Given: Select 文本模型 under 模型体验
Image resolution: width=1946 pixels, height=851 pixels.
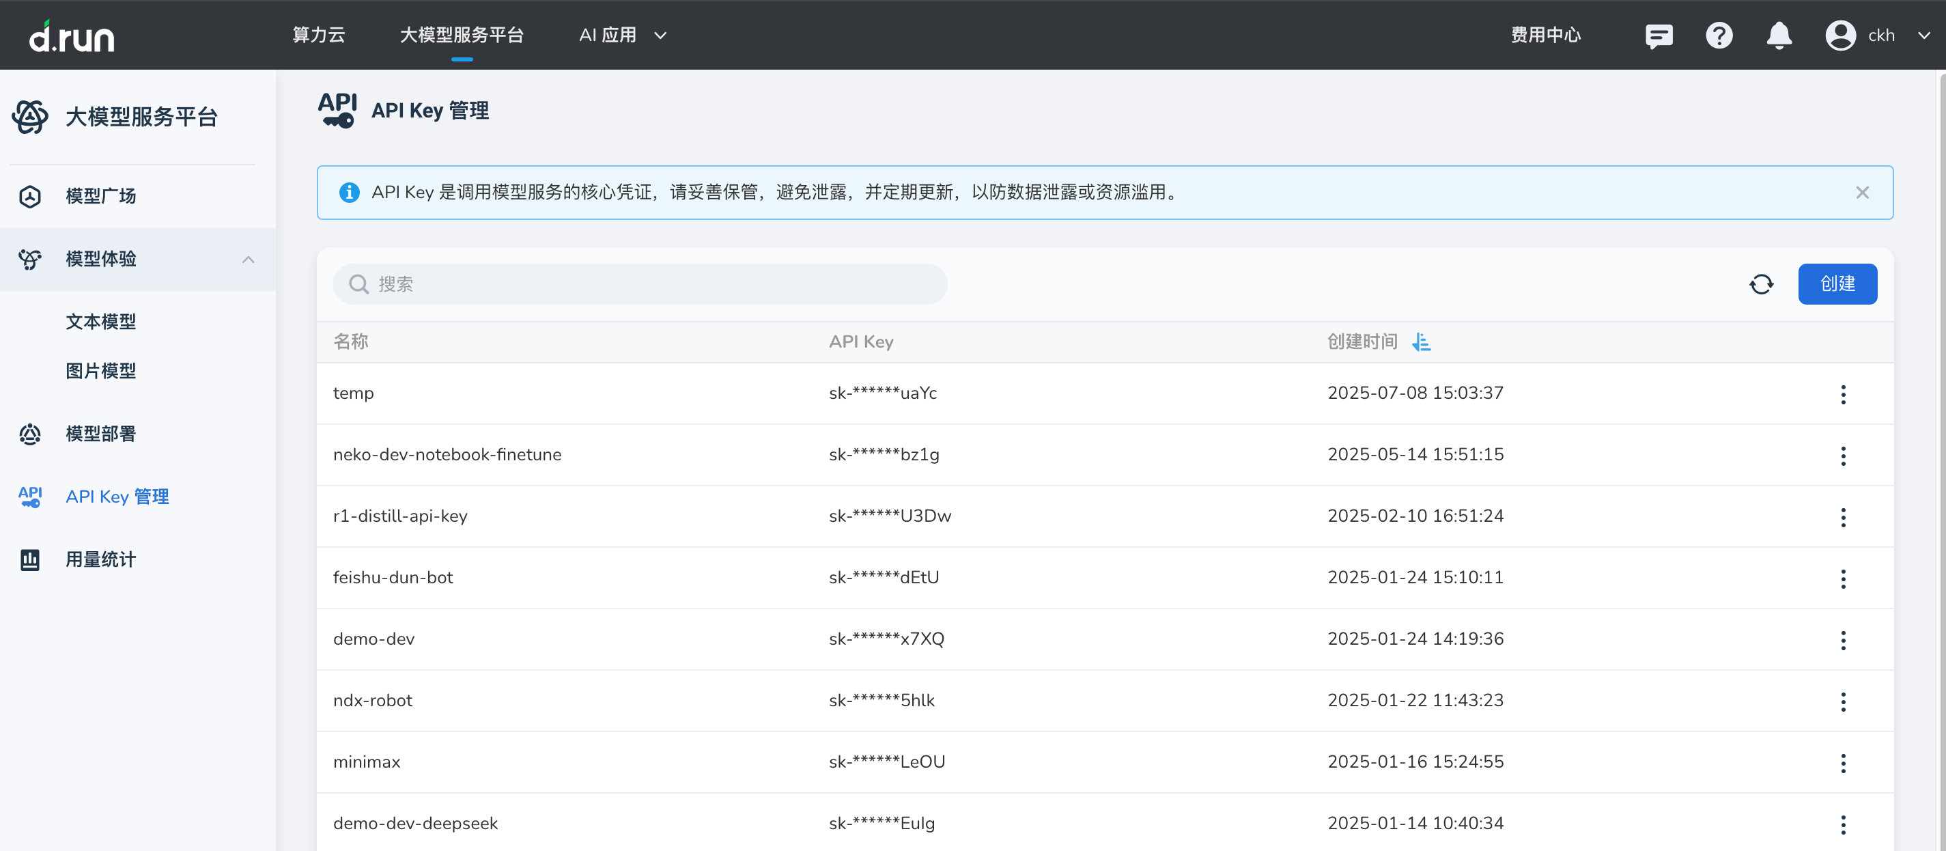Looking at the screenshot, I should 100,322.
